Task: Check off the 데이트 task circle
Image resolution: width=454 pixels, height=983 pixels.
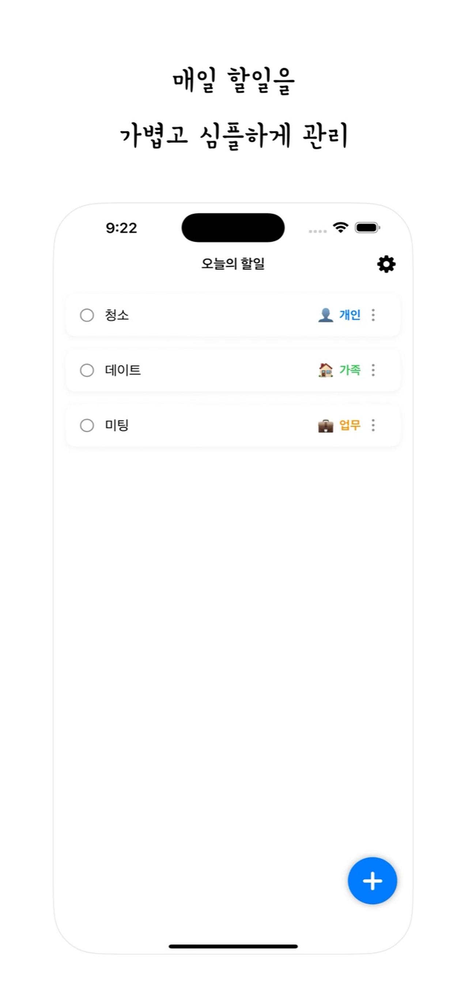Action: [x=87, y=370]
